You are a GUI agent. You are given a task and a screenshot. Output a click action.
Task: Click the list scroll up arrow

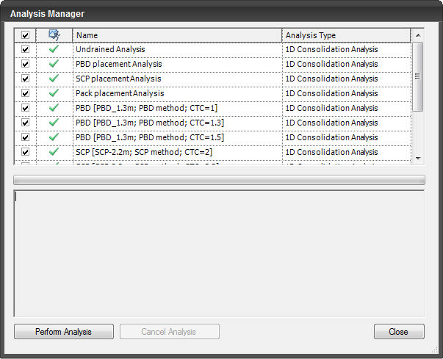point(418,35)
